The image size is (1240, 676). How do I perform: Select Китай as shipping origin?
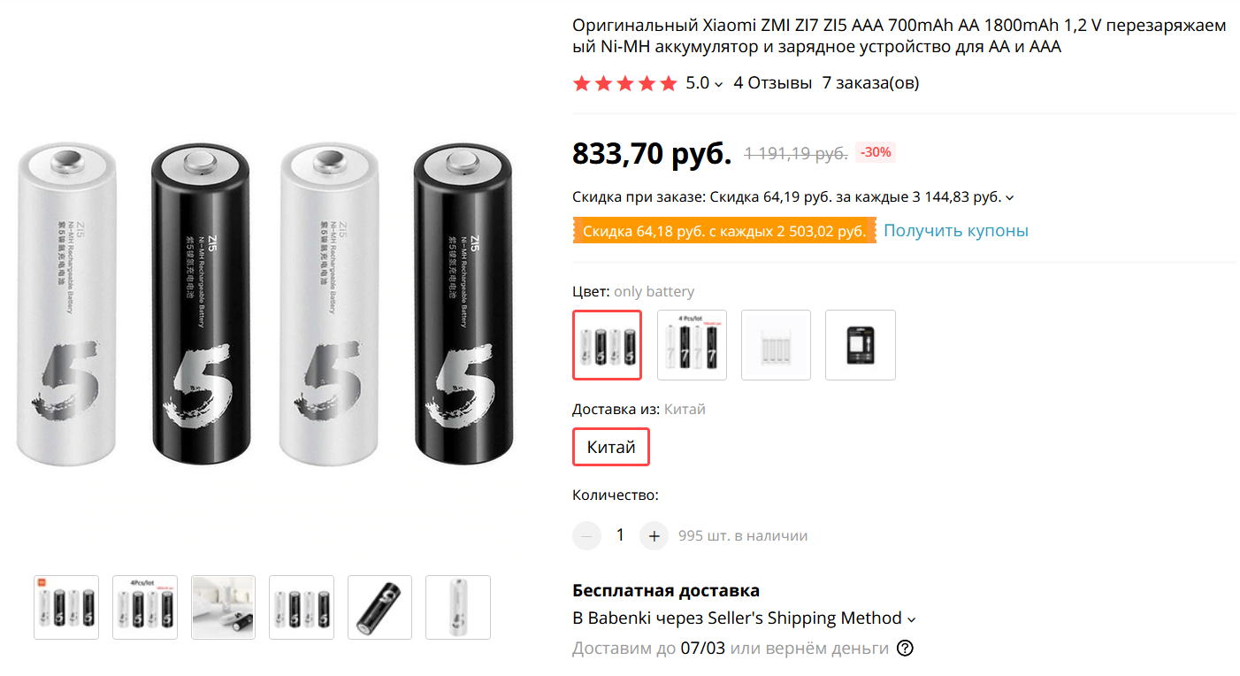point(611,447)
